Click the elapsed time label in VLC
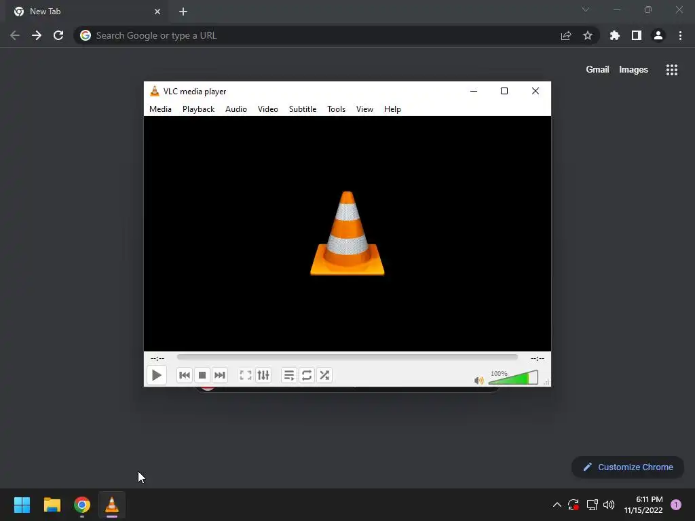 [157, 358]
